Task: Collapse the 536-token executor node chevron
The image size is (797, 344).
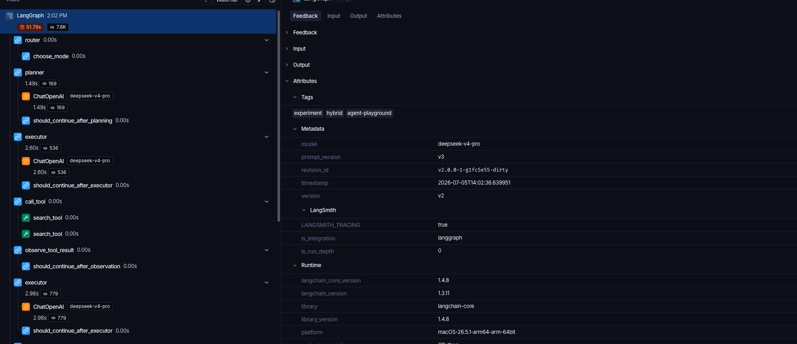Action: (x=267, y=137)
